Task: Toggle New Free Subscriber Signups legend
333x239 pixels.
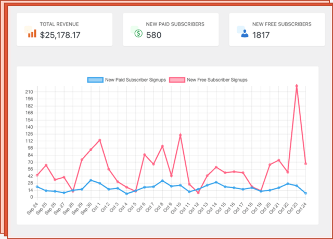Action: [x=208, y=80]
